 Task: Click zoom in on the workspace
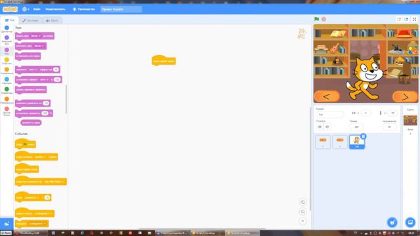303,202
